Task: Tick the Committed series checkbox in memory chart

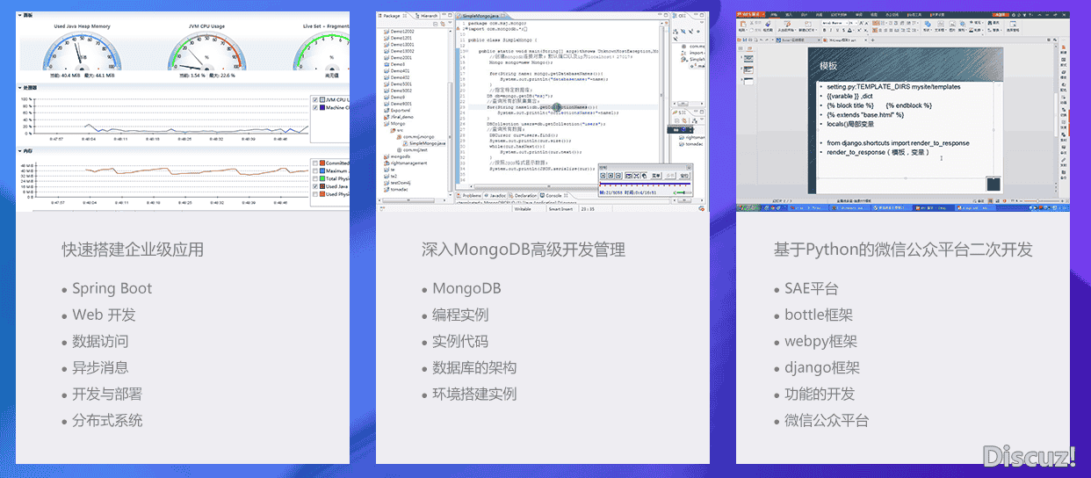Action: click(x=315, y=163)
